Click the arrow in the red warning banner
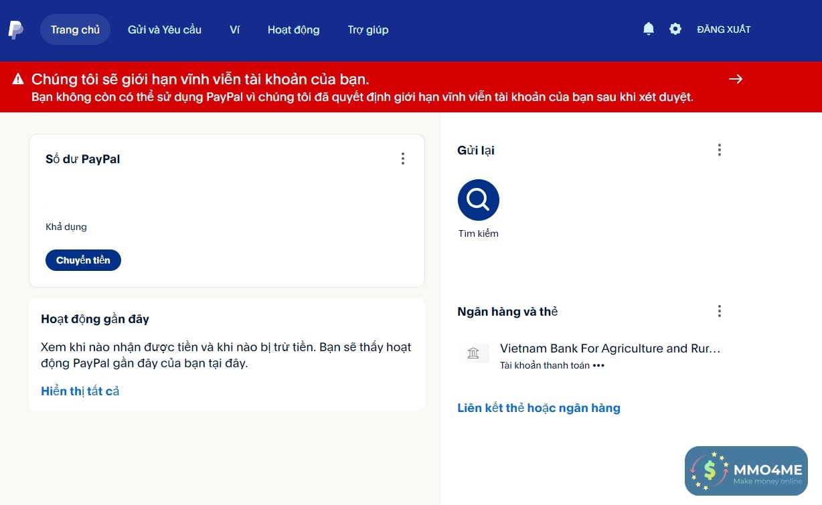822x505 pixels. pyautogui.click(x=736, y=79)
